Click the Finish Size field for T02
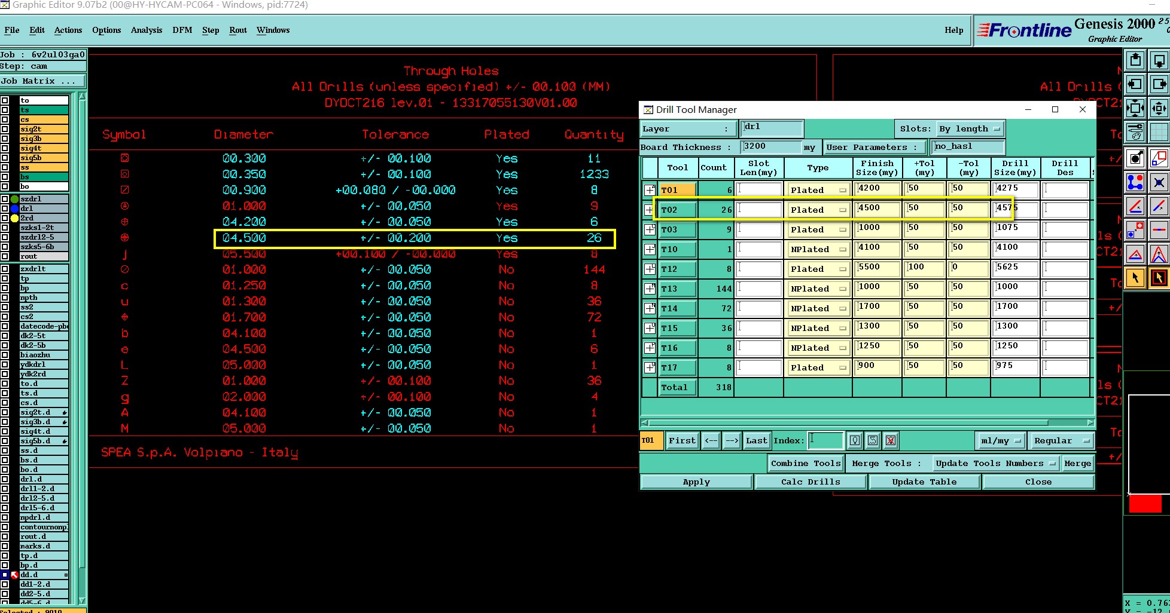 [x=877, y=210]
